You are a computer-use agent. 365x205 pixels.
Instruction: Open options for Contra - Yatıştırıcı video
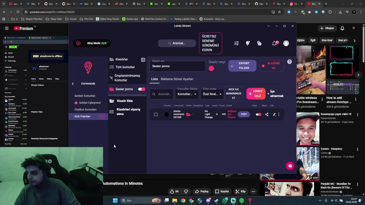(358, 149)
